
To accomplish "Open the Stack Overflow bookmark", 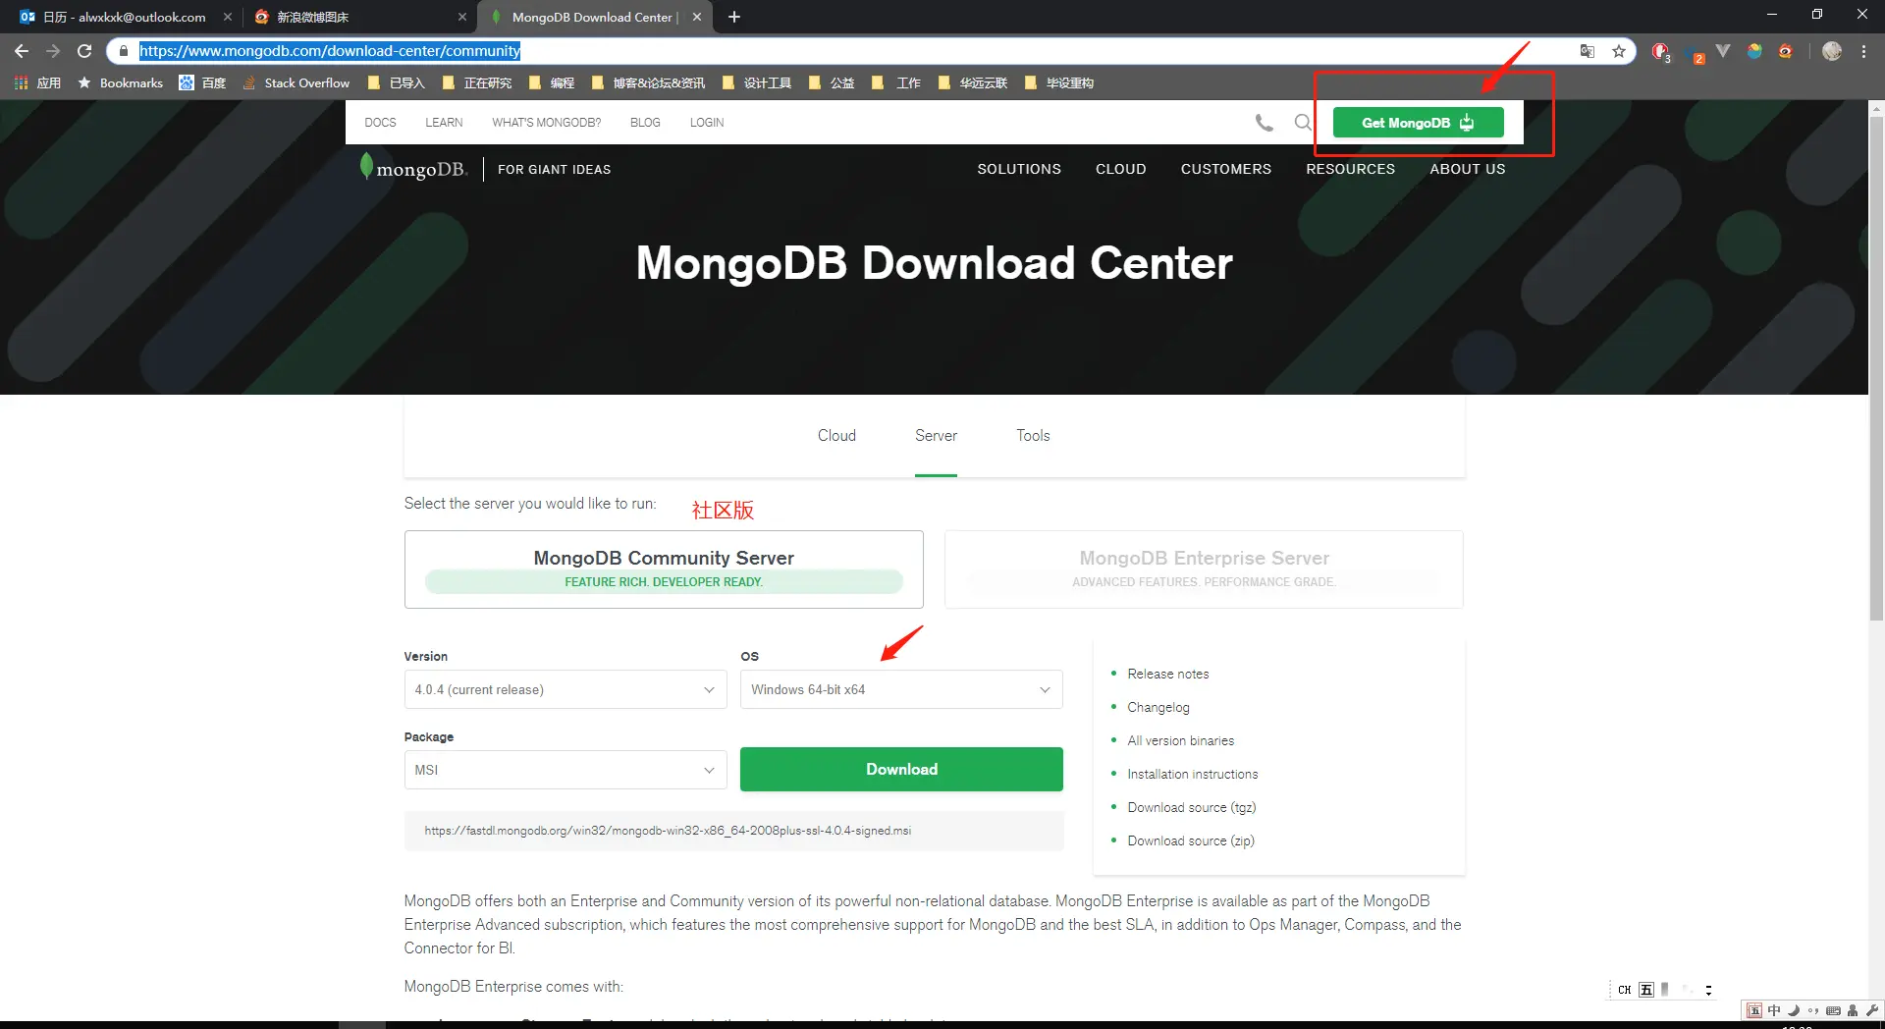I will coord(296,83).
